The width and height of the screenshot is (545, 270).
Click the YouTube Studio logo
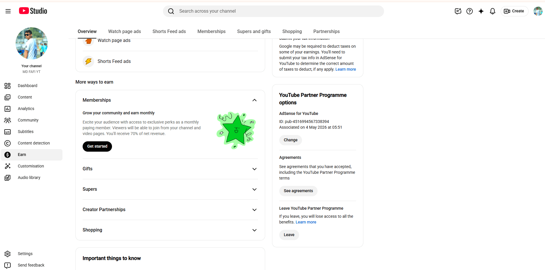coord(33,11)
